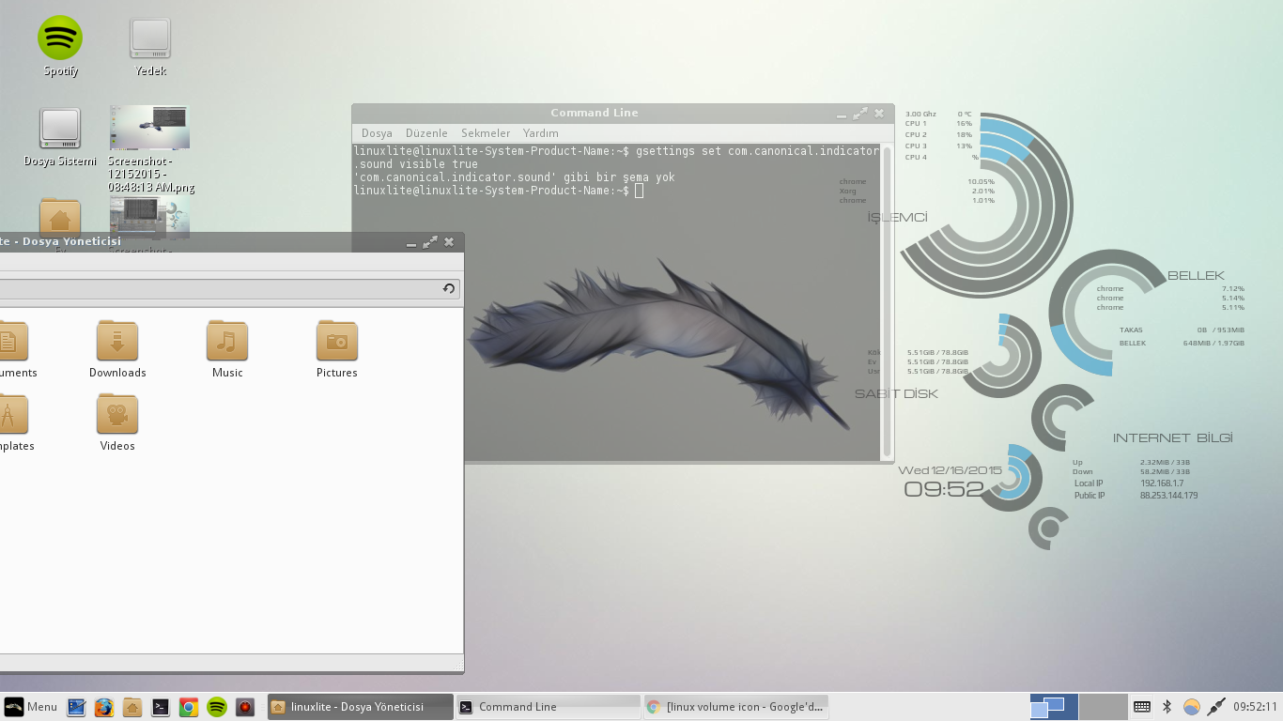Maximize the Dosya Yöneticisi window
The width and height of the screenshot is (1283, 721).
[430, 242]
